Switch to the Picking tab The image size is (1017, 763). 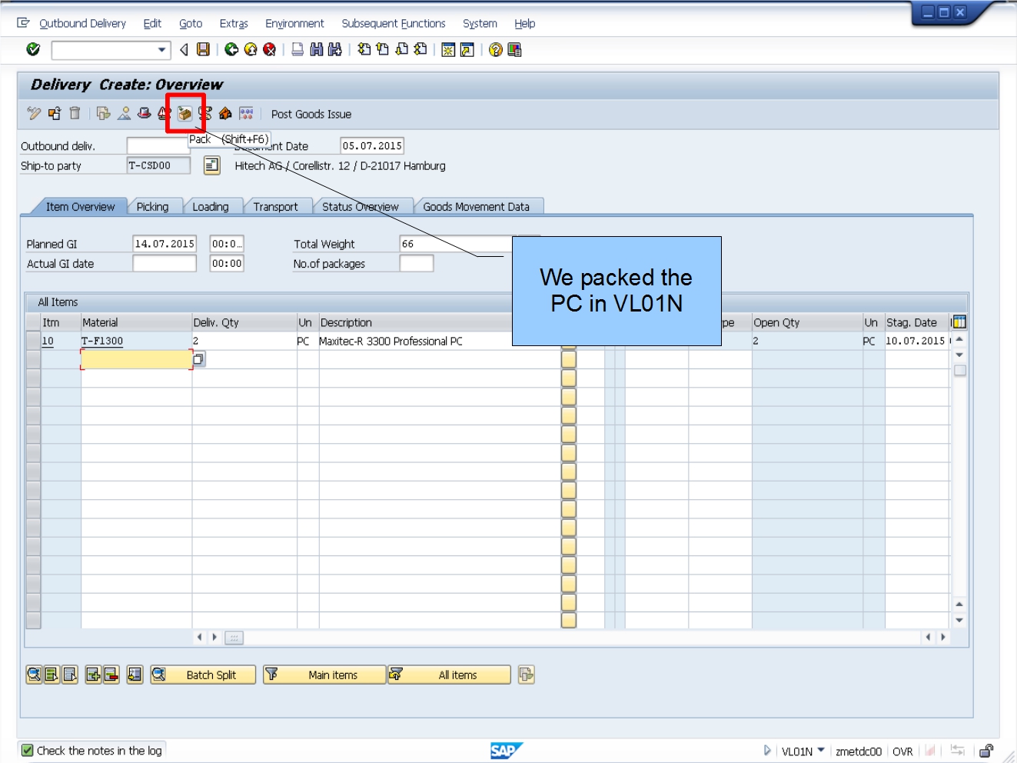152,207
